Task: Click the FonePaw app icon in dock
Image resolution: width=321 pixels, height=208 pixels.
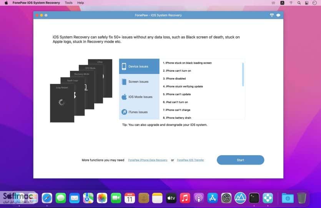Action: point(268,198)
